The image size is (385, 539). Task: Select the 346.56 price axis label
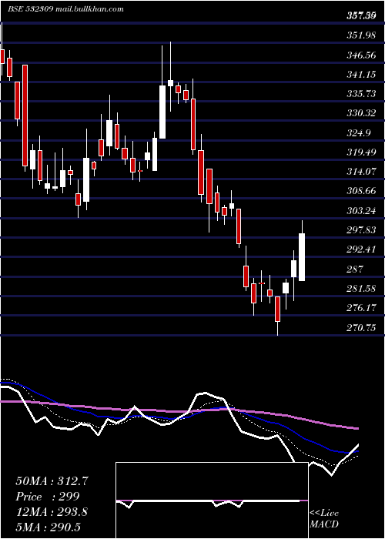click(x=361, y=55)
